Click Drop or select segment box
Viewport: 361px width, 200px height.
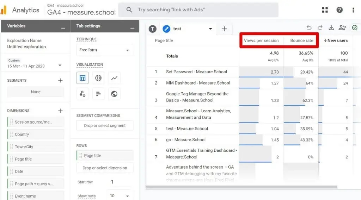pyautogui.click(x=105, y=125)
